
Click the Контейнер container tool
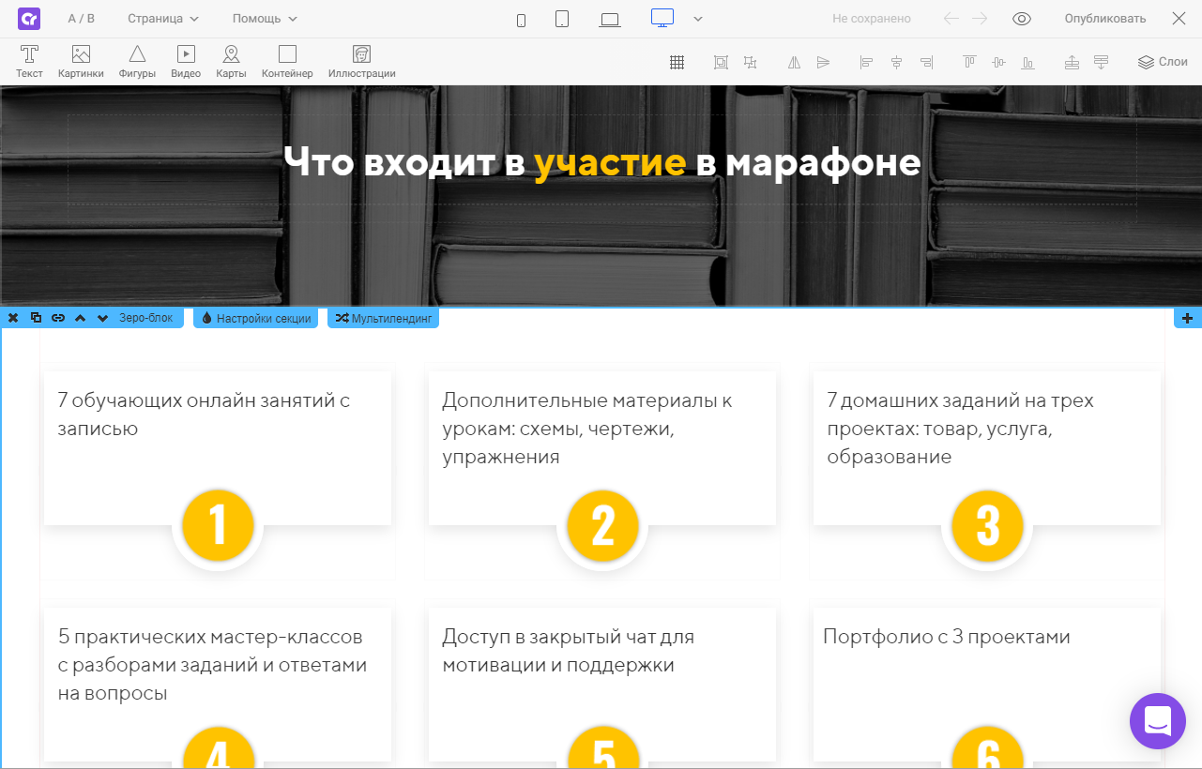(x=287, y=62)
